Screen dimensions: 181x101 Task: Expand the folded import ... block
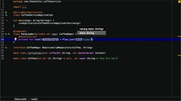(x=24, y=7)
